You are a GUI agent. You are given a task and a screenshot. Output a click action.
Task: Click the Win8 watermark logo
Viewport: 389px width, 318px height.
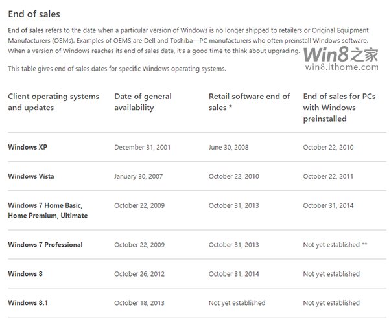point(341,54)
